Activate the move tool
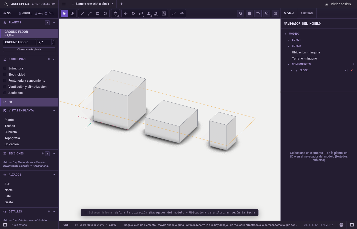357x229 pixels. coord(126,13)
